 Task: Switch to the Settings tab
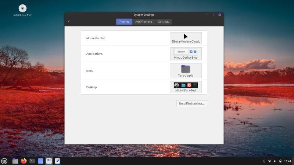coord(163,22)
